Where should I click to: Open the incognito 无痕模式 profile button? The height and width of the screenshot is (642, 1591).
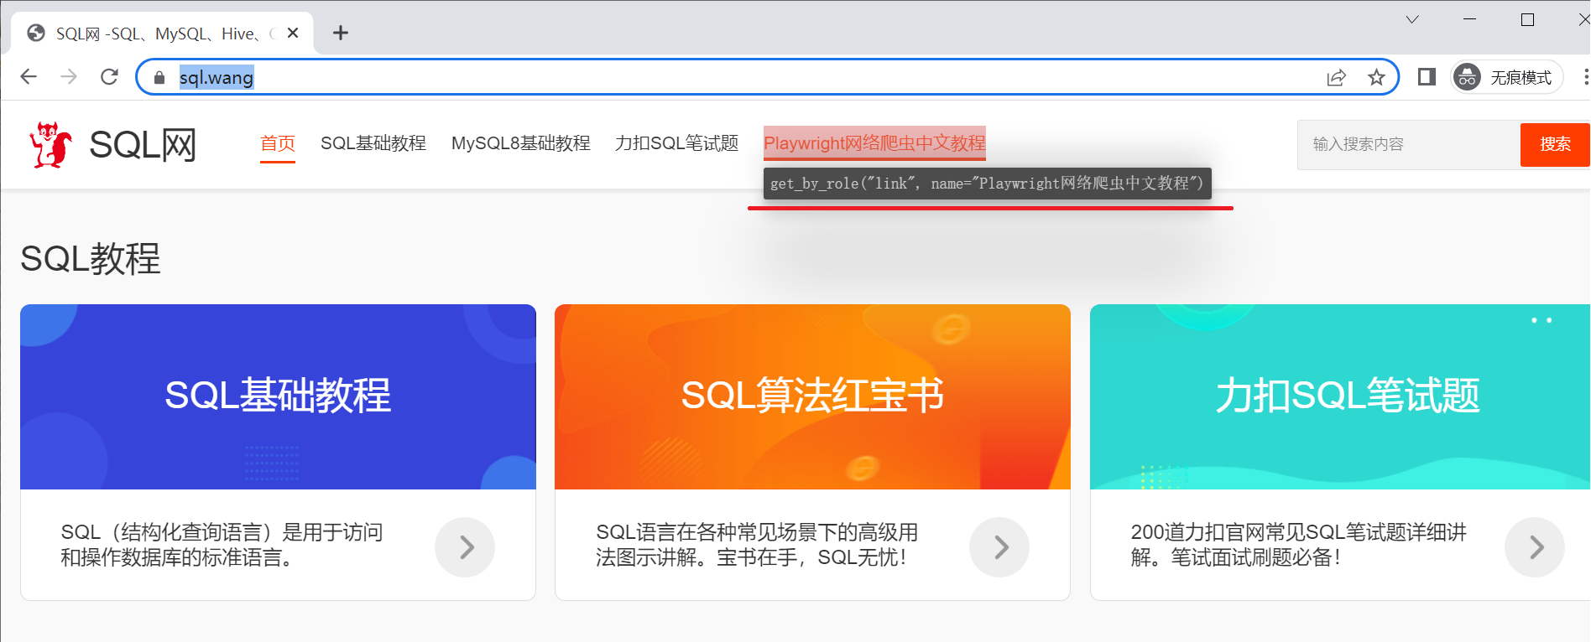pyautogui.click(x=1507, y=78)
